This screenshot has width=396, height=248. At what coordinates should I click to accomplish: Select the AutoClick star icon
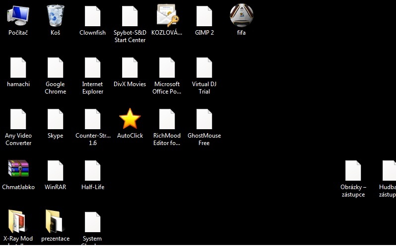(130, 119)
